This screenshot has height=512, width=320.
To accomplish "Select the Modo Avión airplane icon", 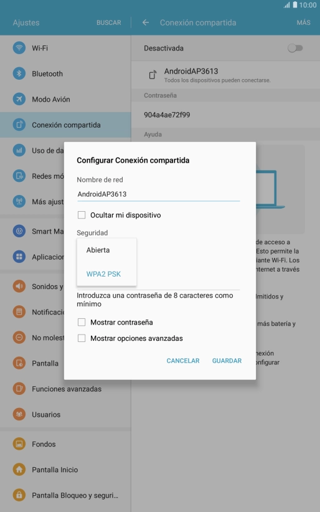I will 19,99.
